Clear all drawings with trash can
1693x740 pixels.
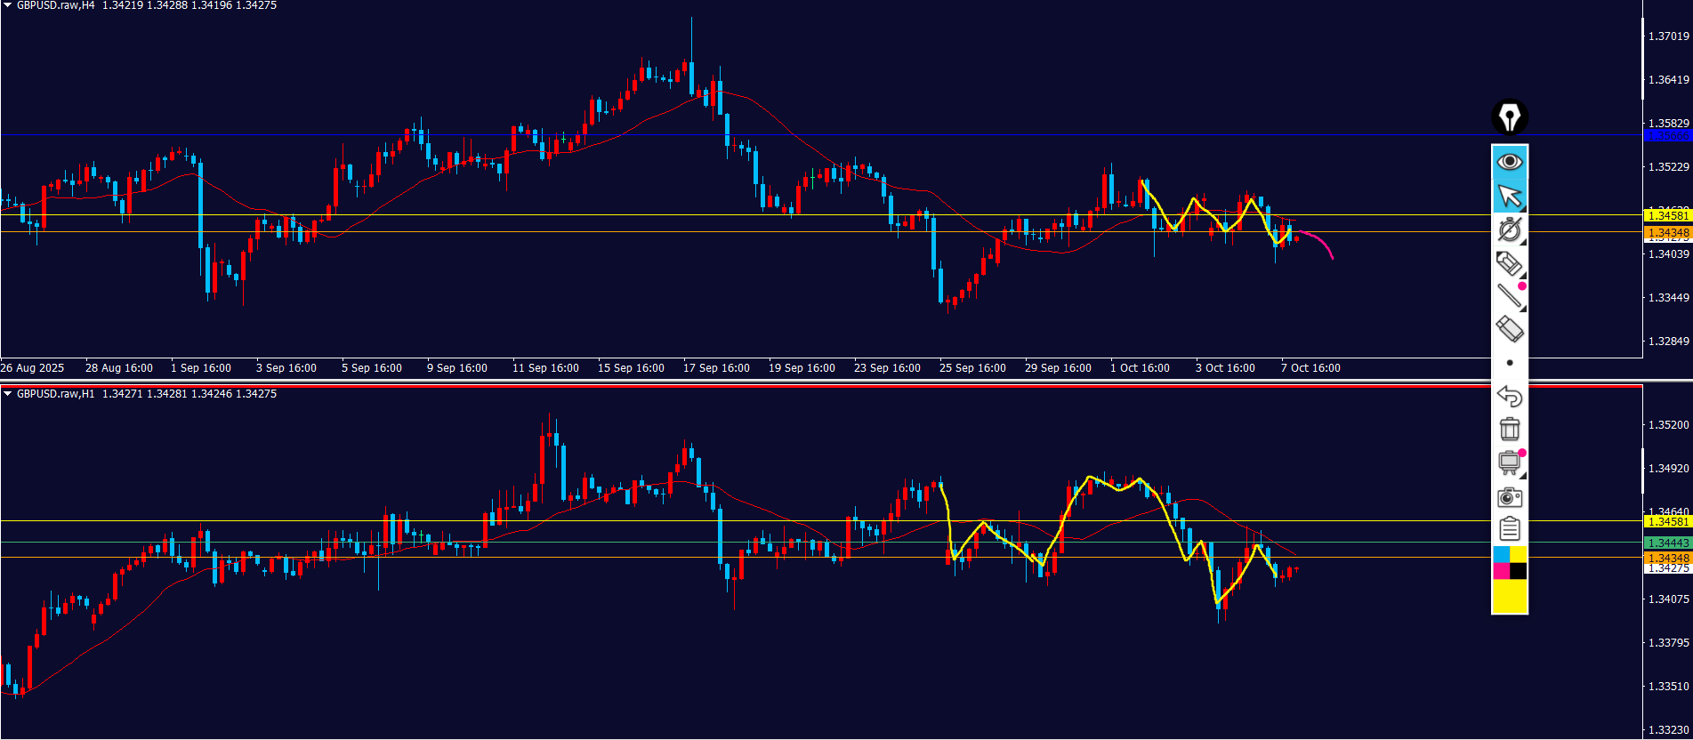[x=1509, y=429]
